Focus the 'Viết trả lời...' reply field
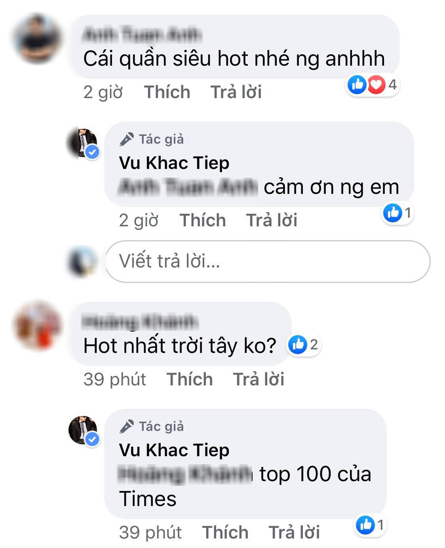This screenshot has height=548, width=445. click(x=268, y=262)
